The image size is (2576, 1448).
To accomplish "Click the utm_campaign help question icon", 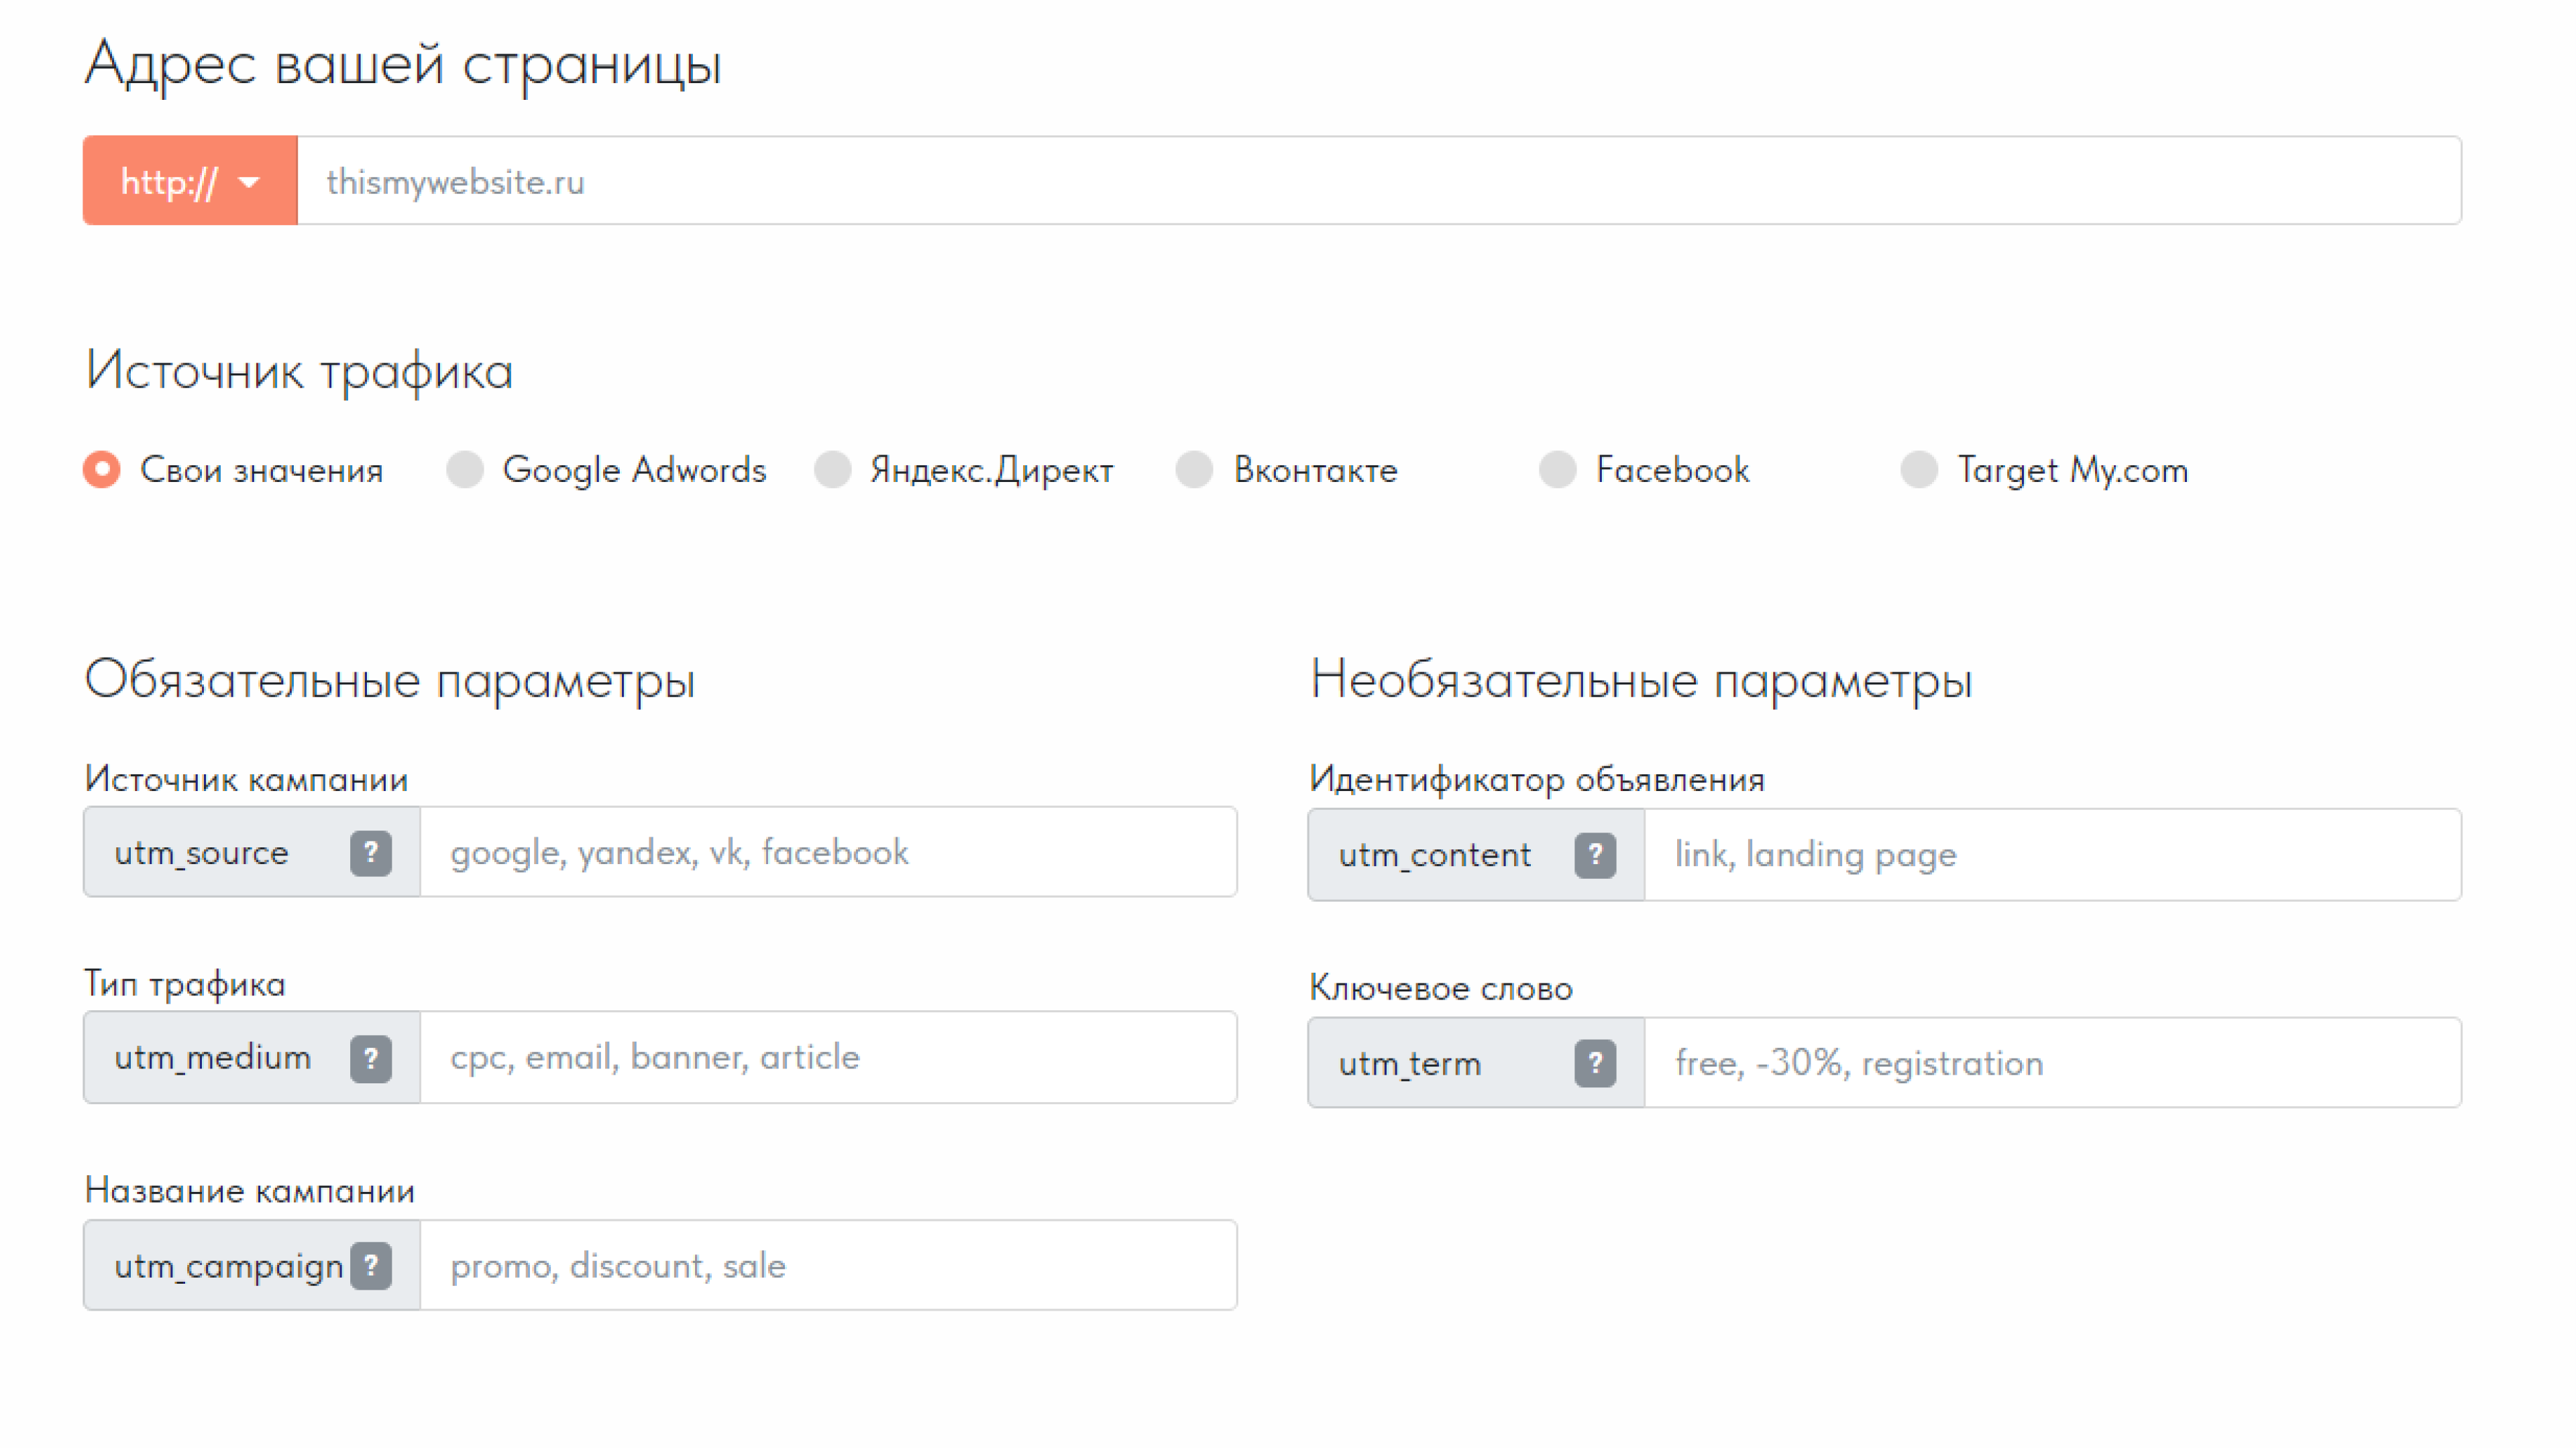I will 370,1265.
